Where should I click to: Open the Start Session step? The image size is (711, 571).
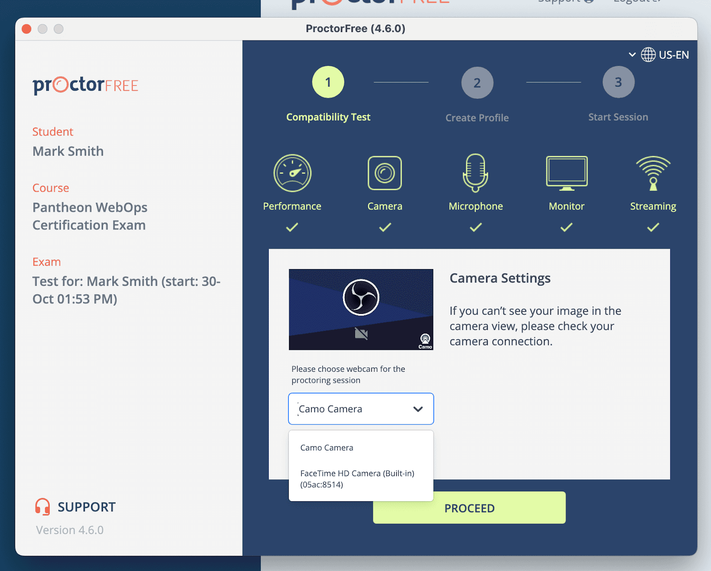pyautogui.click(x=618, y=82)
